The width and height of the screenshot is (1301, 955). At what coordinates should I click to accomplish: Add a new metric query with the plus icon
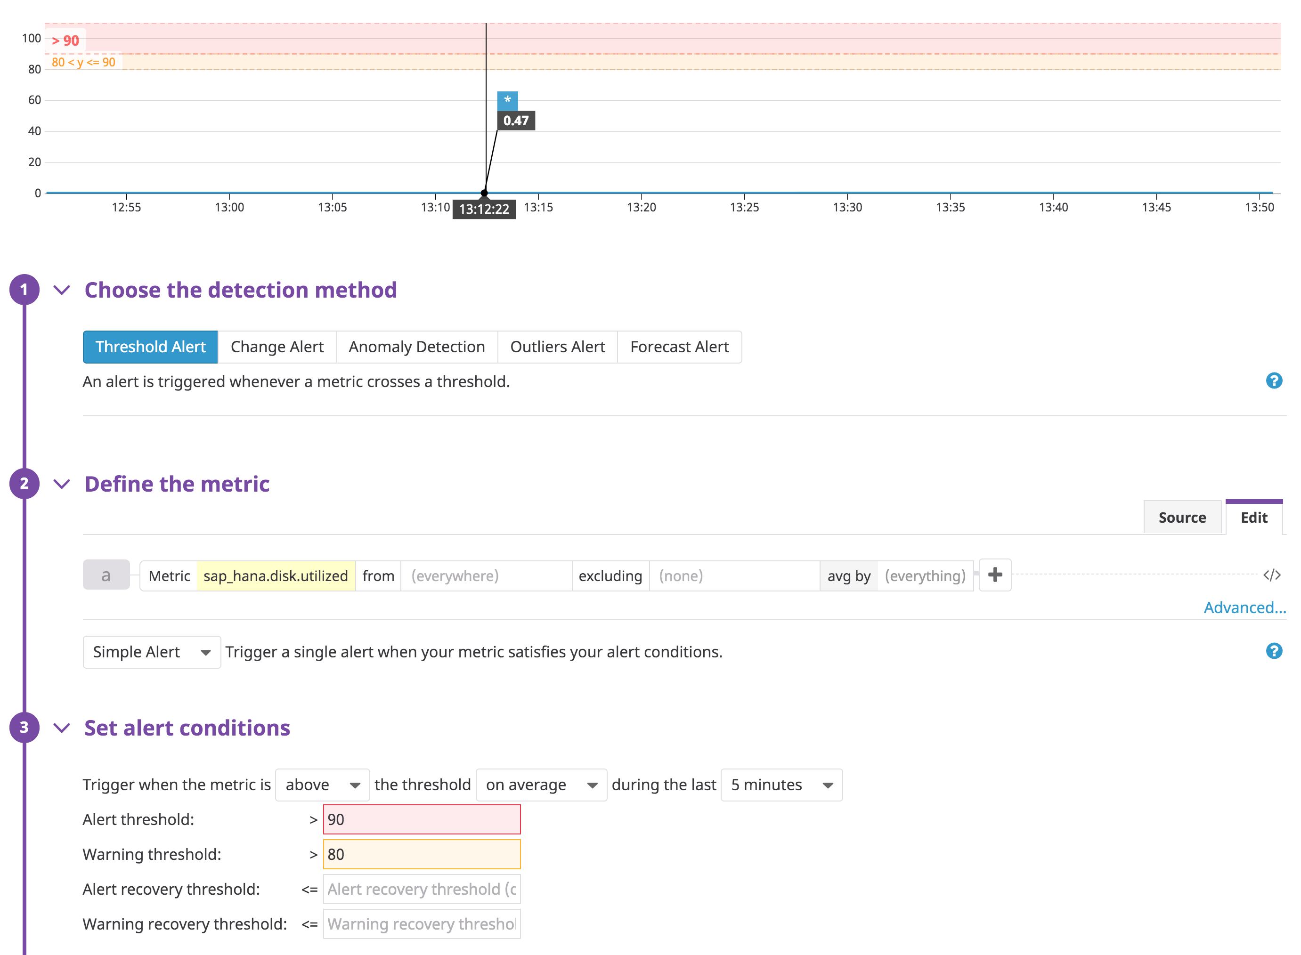pos(994,575)
